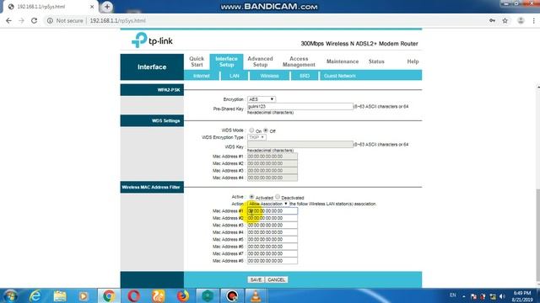Open the Access Management tab

299,61
